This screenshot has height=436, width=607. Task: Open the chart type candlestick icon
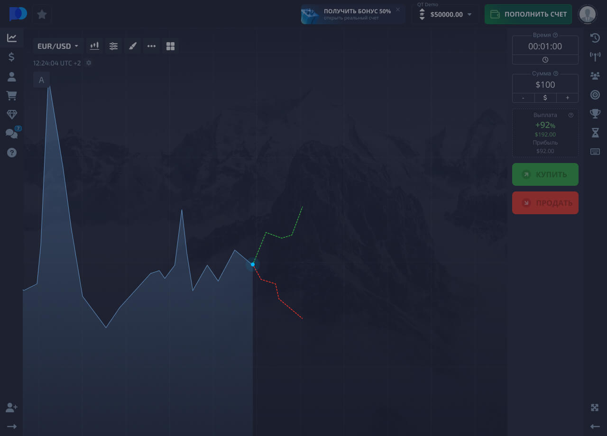pos(94,46)
